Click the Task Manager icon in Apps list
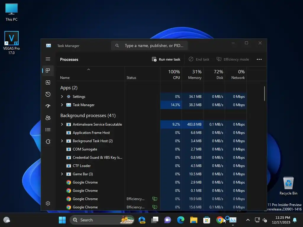 [x=69, y=105]
